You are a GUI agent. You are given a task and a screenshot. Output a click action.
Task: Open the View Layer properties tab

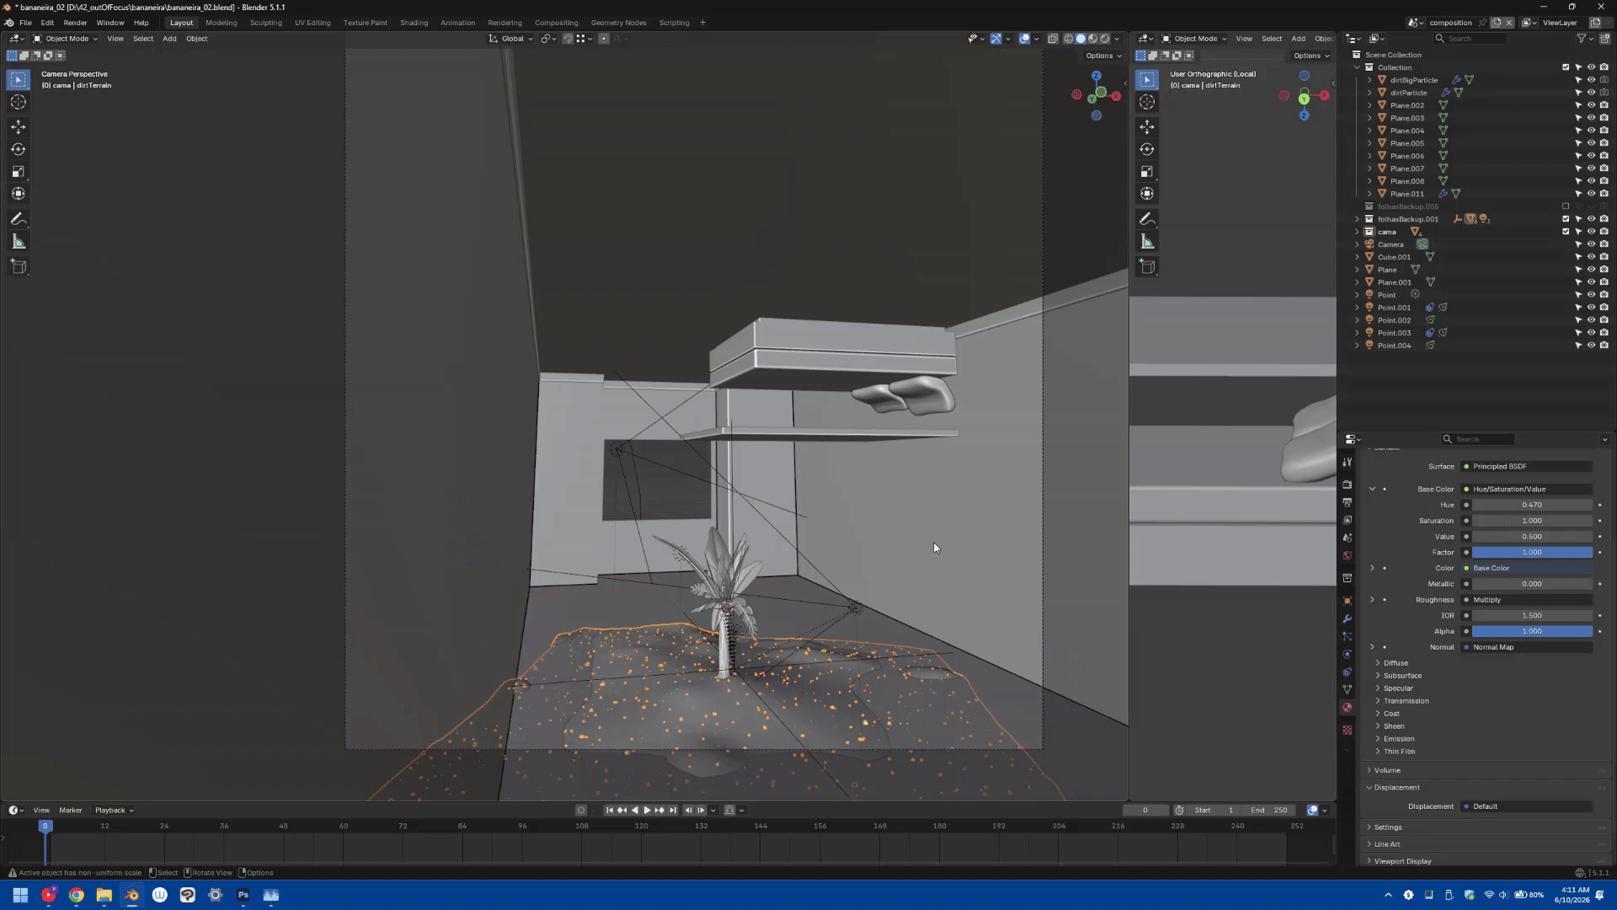1347,520
